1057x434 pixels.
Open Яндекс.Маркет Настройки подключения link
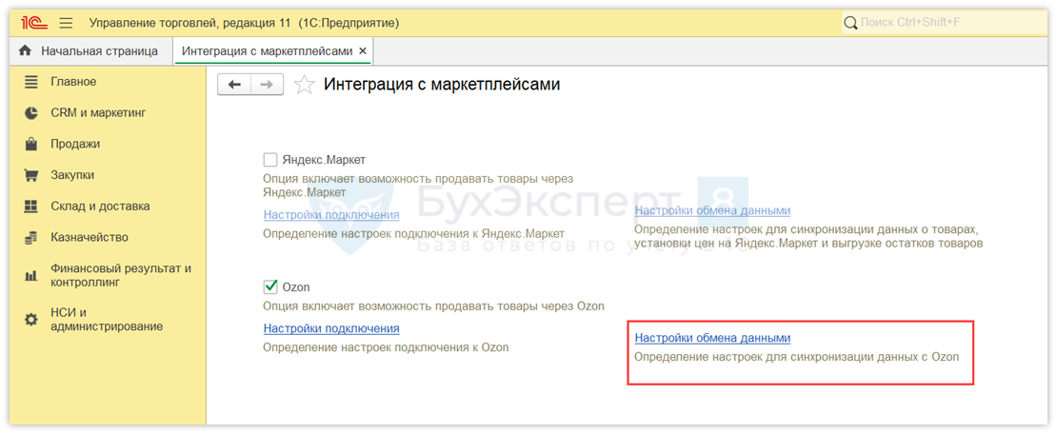pyautogui.click(x=331, y=215)
